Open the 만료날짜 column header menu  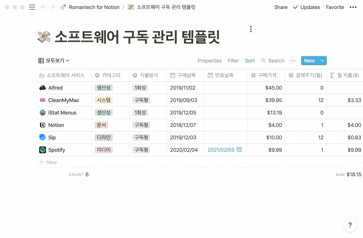(x=226, y=75)
